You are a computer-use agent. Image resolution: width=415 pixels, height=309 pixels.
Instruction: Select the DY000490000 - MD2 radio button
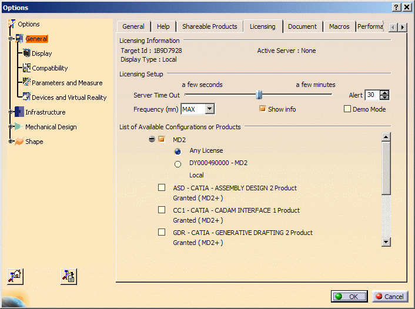point(178,164)
